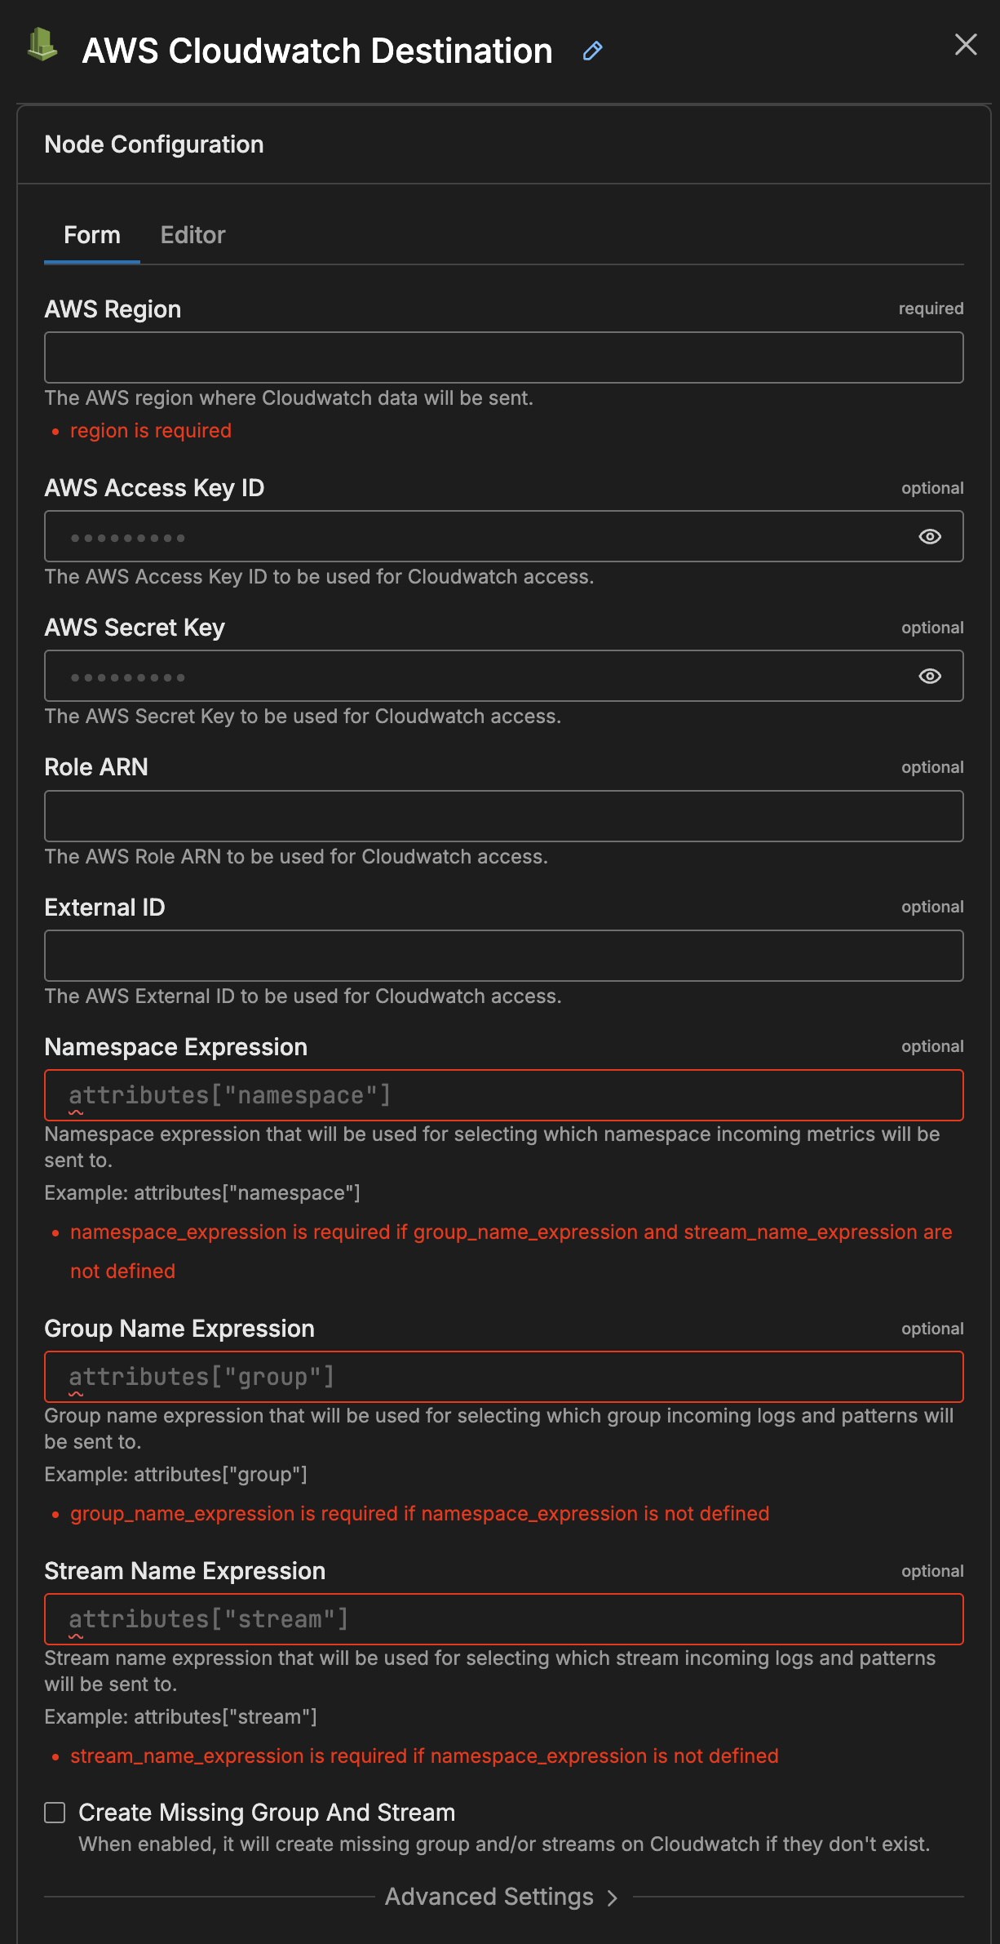Click the Group Name Expression field
1000x1944 pixels.
503,1377
